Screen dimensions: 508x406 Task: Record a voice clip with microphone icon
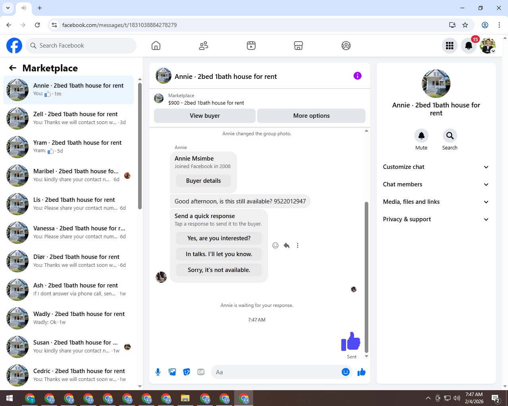click(x=158, y=372)
